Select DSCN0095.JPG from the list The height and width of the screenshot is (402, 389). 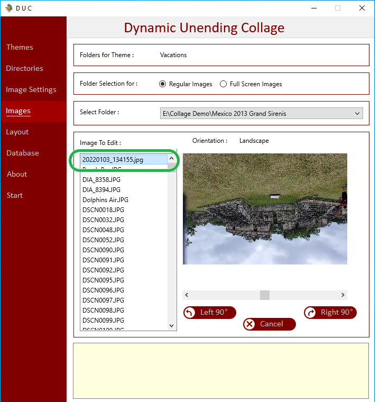pos(103,280)
